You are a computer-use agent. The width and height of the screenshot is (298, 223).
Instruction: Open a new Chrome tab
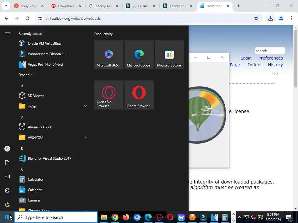pyautogui.click(x=238, y=6)
